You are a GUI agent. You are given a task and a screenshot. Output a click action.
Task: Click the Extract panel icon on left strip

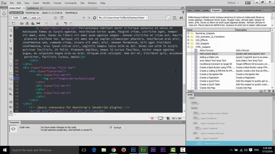[x=4, y=14]
